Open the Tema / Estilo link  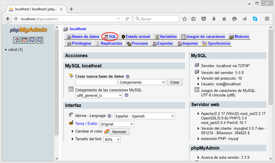coord(87,124)
